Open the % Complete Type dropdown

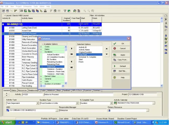(111, 103)
